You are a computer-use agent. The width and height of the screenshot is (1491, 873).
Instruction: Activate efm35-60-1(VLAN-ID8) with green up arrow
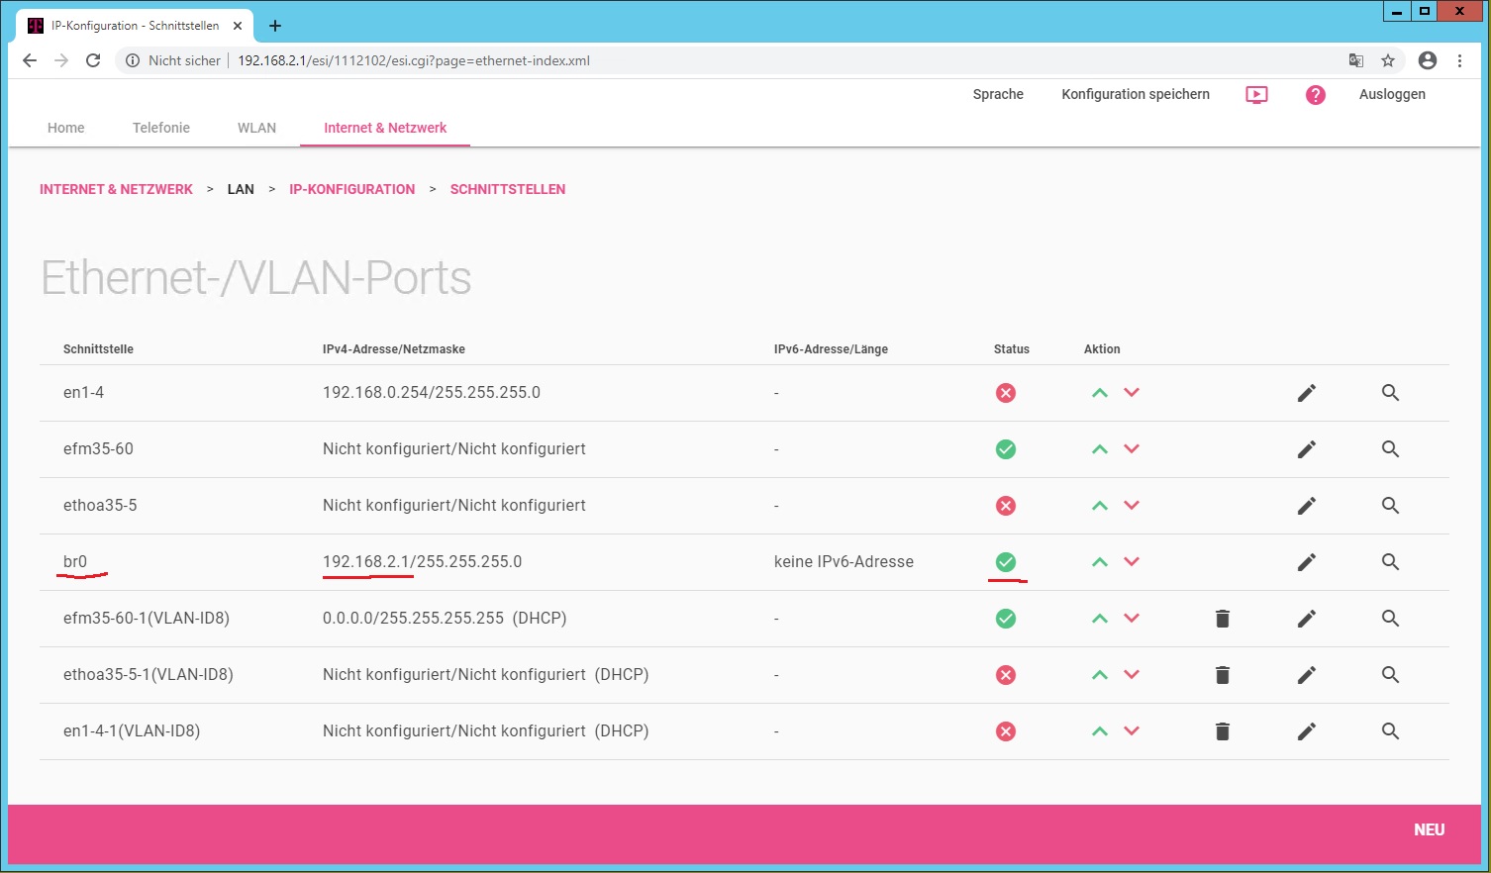1099,619
